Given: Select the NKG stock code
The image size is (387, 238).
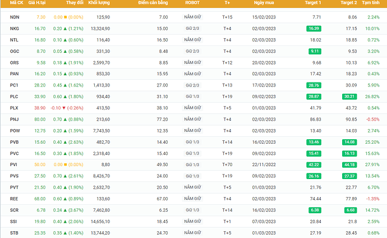Looking at the screenshot, I should (15, 29).
